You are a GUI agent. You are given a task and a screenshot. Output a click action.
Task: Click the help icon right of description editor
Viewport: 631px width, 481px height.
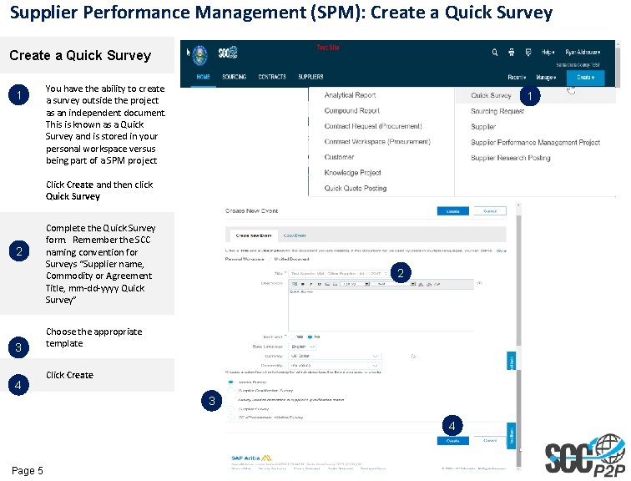click(479, 283)
